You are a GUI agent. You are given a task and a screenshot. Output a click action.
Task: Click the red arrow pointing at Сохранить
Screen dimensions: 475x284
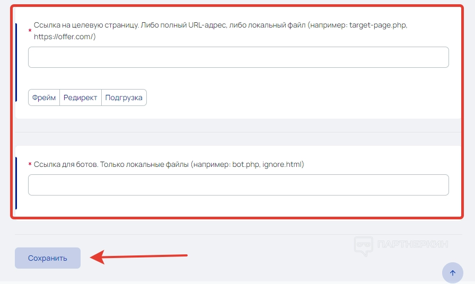tap(139, 258)
